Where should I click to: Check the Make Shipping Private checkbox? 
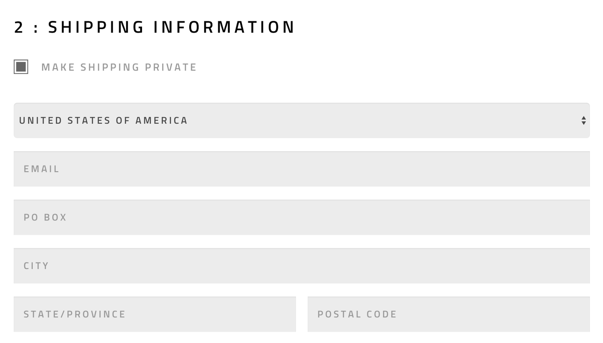[21, 67]
